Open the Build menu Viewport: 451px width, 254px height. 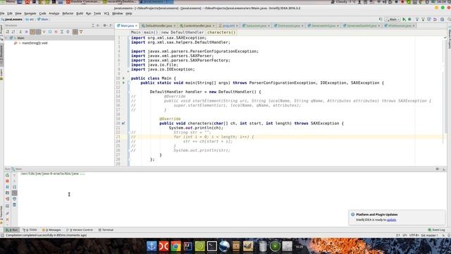[x=80, y=13]
